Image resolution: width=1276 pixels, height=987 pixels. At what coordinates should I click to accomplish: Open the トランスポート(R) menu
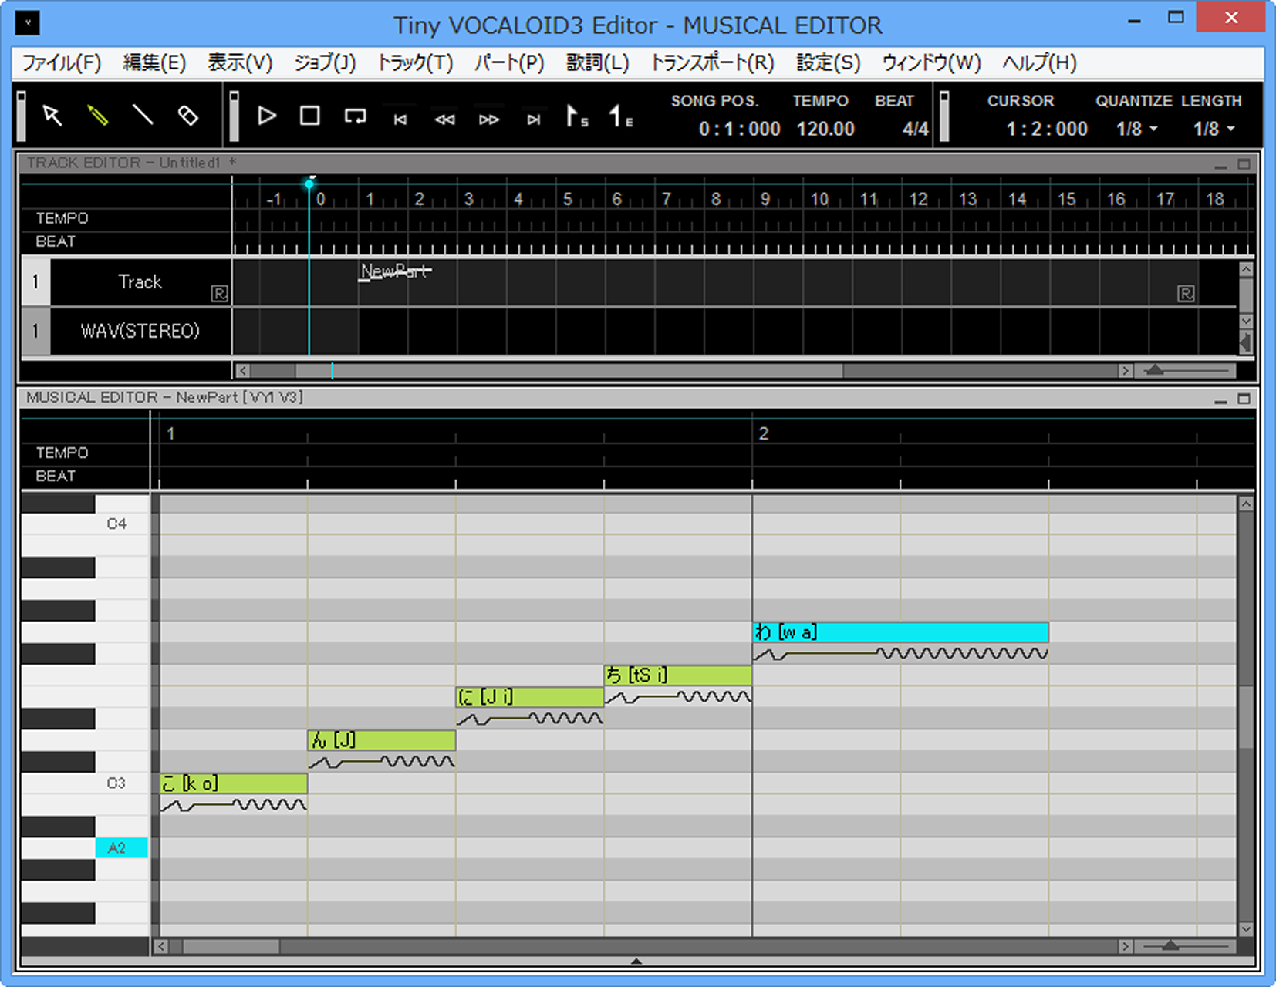(712, 62)
